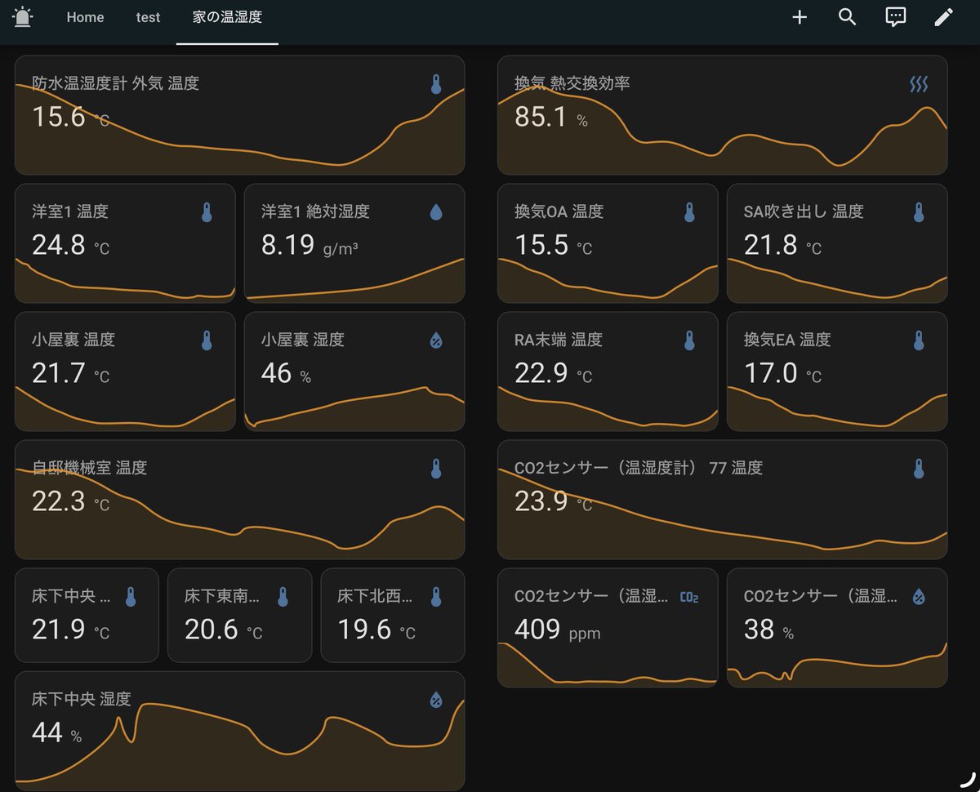Open 洋室1 温度 card title
The height and width of the screenshot is (792, 980).
(70, 211)
